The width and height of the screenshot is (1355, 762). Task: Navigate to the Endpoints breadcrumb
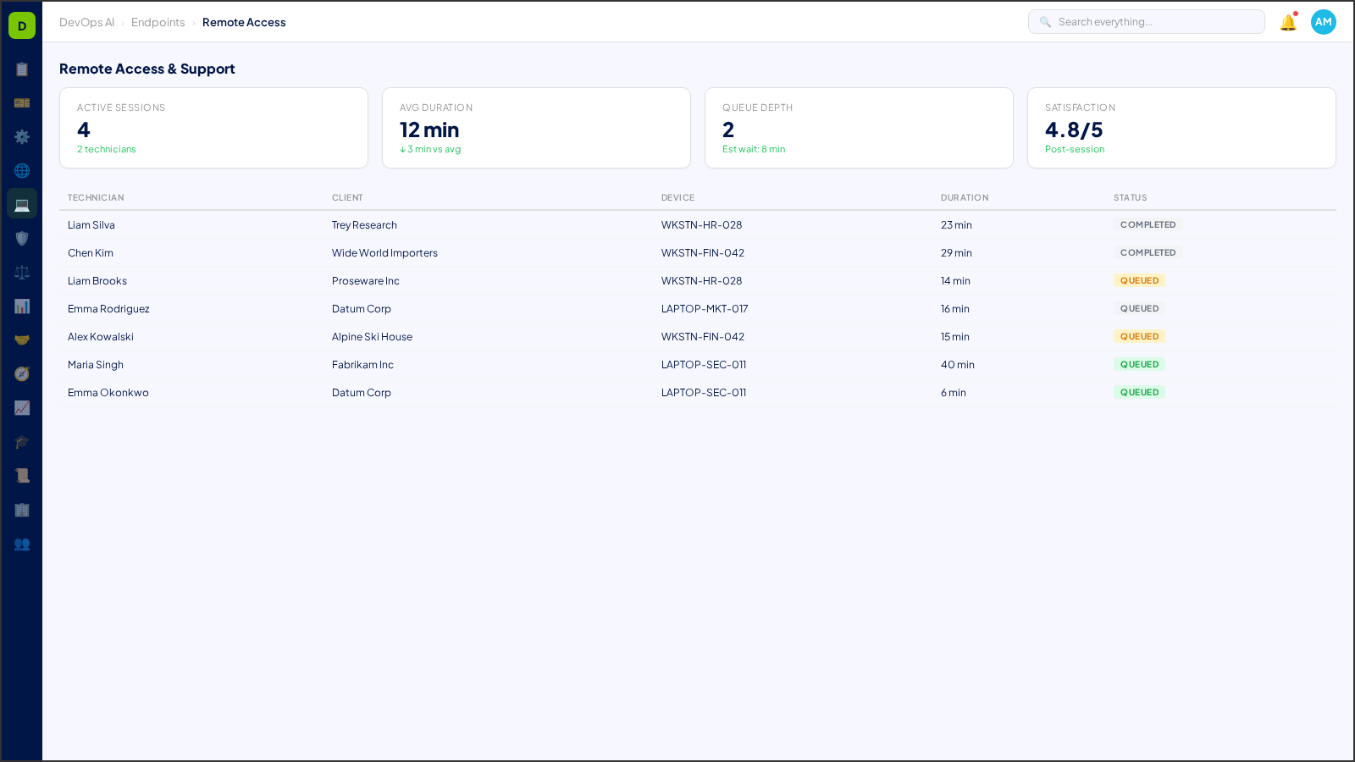point(158,22)
